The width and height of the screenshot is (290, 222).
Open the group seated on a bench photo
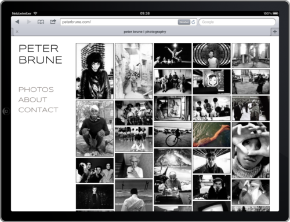[173, 82]
